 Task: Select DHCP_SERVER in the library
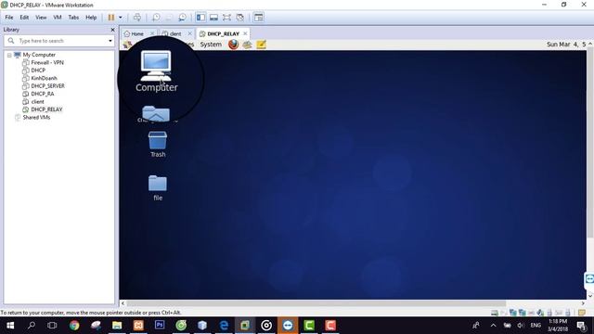coord(47,86)
